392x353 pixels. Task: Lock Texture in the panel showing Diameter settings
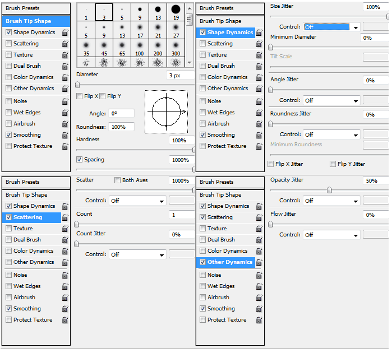coord(65,55)
